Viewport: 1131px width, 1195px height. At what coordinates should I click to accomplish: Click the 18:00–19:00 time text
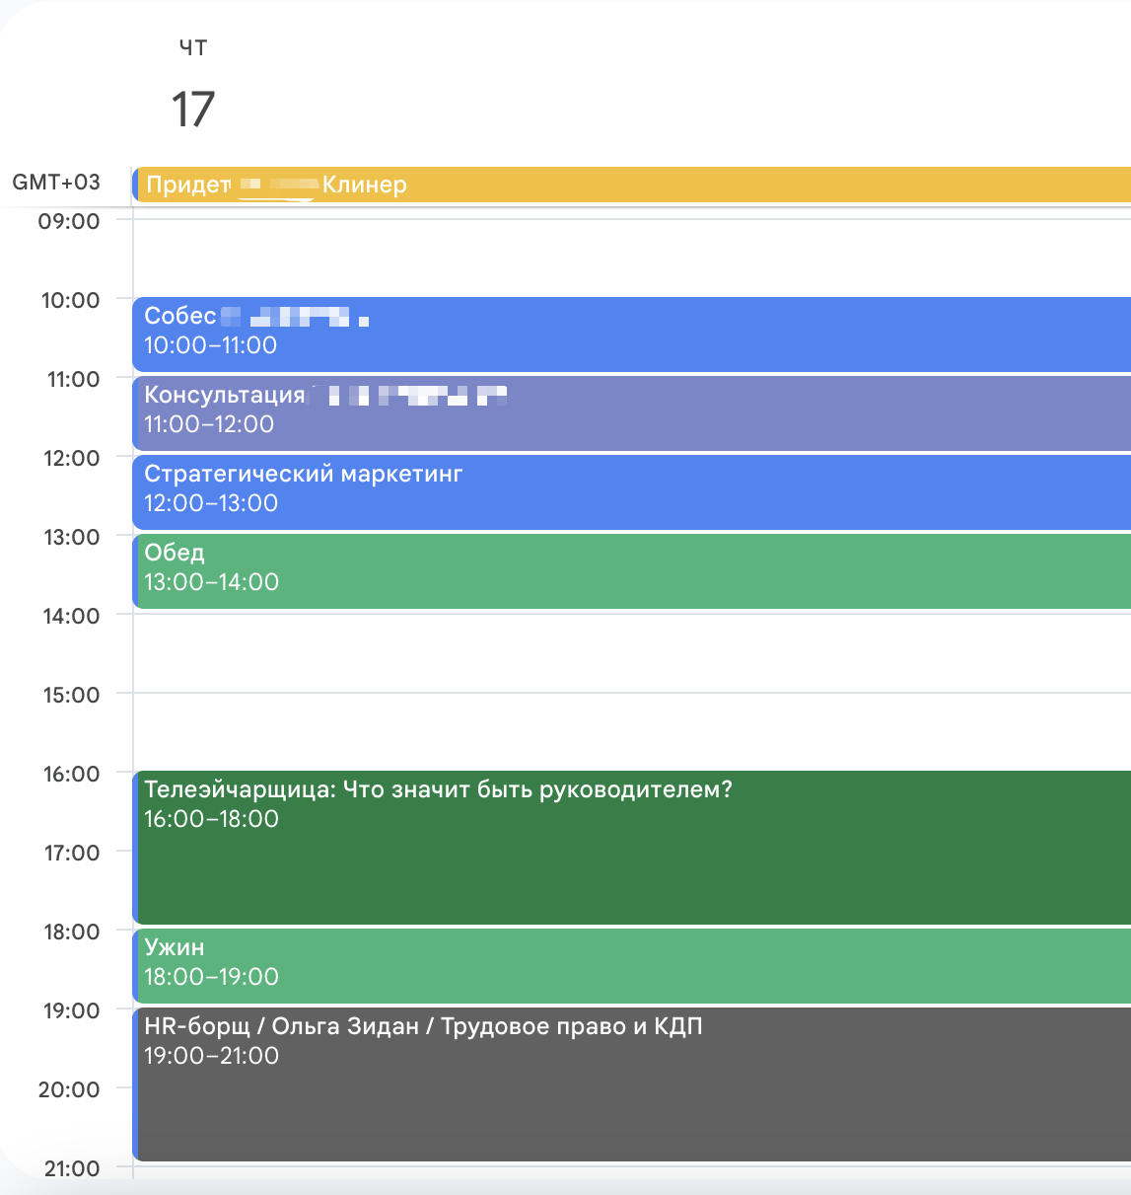(x=212, y=977)
